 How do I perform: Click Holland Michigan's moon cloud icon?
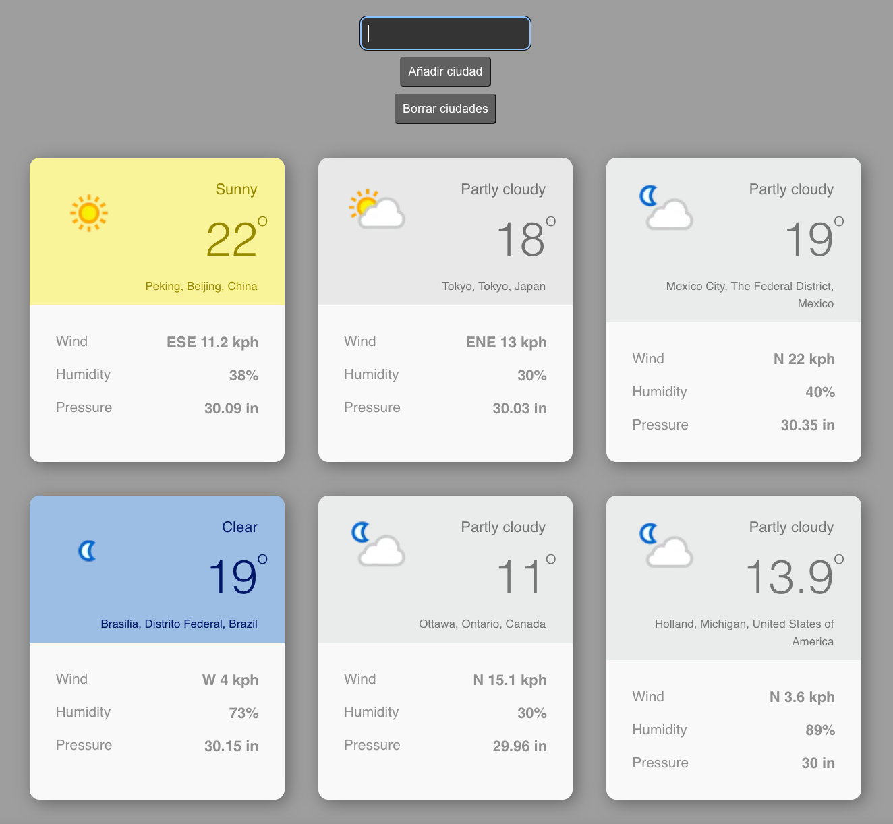(x=665, y=545)
